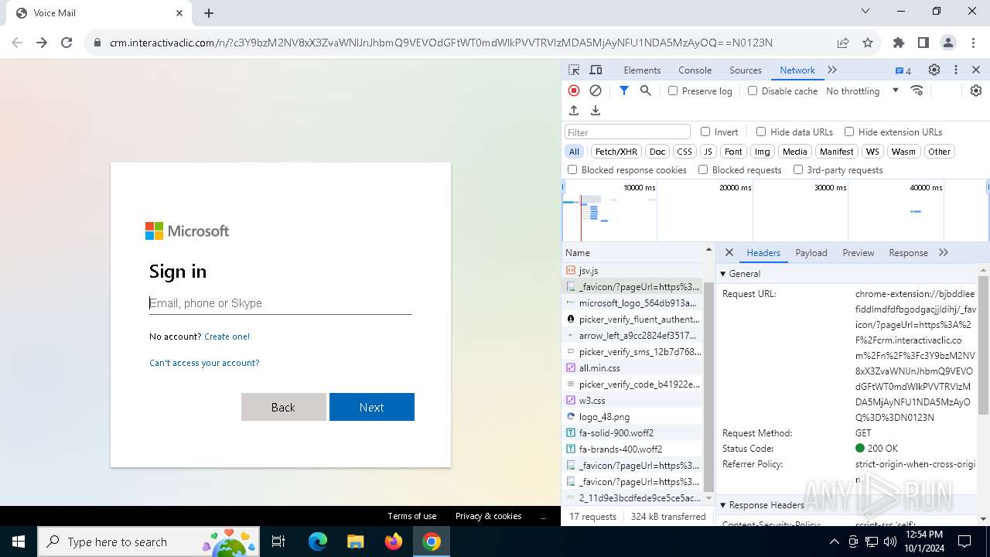
Task: Check Blocked response cookies
Action: point(572,169)
